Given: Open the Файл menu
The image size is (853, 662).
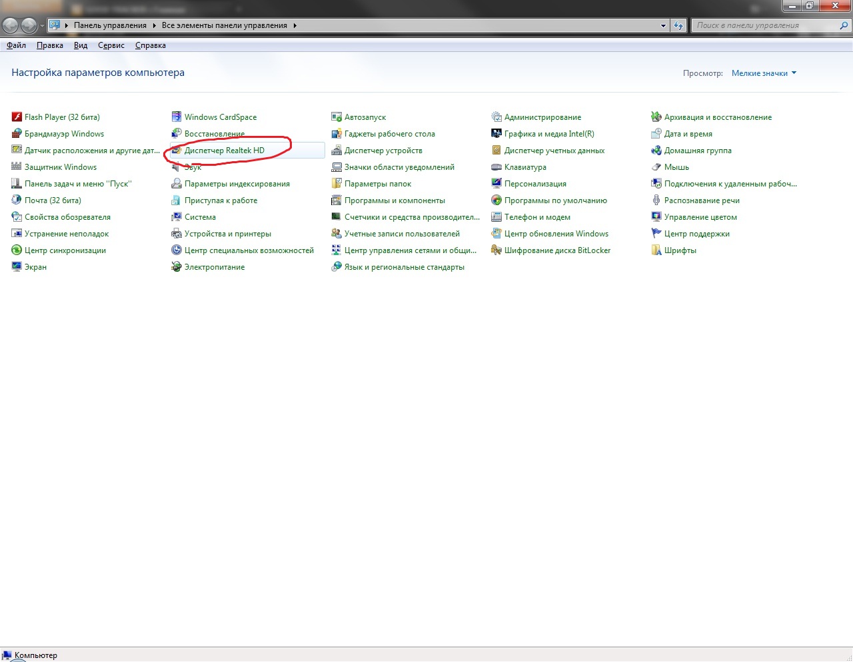Looking at the screenshot, I should (x=16, y=45).
